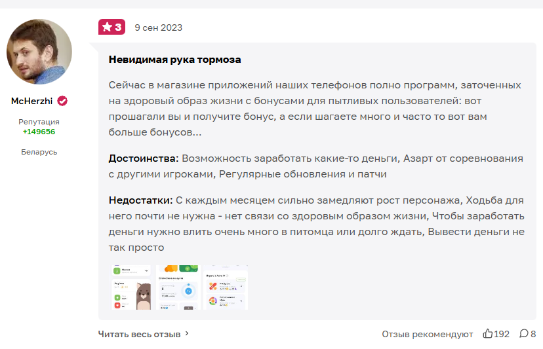Open the first review screenshot thumbnail

click(131, 287)
